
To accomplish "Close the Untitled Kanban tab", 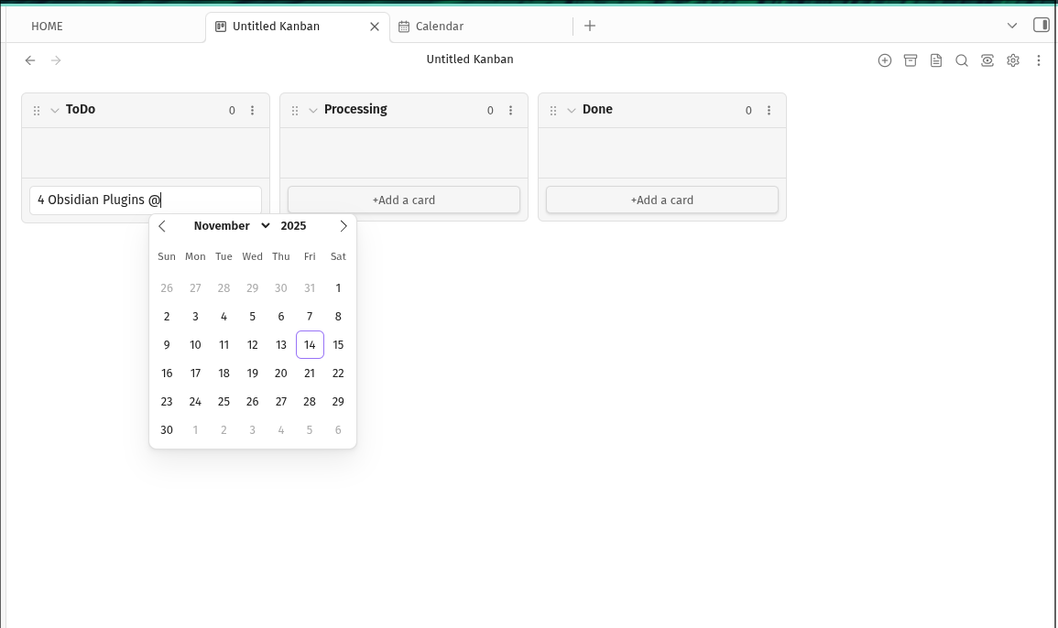I will [x=375, y=27].
